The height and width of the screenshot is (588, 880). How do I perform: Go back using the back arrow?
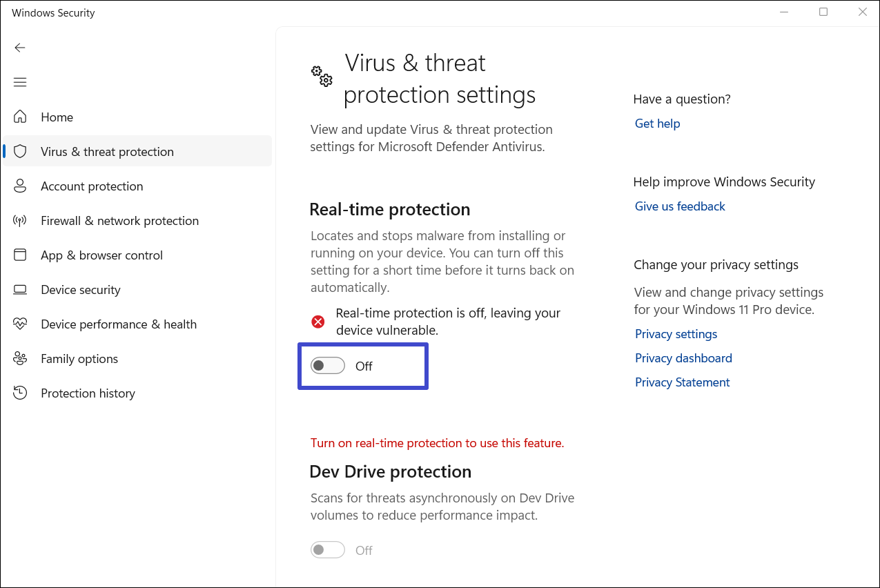tap(20, 48)
